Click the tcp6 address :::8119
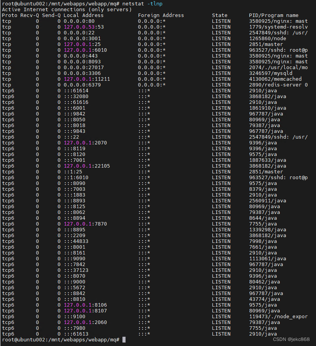 (75, 149)
